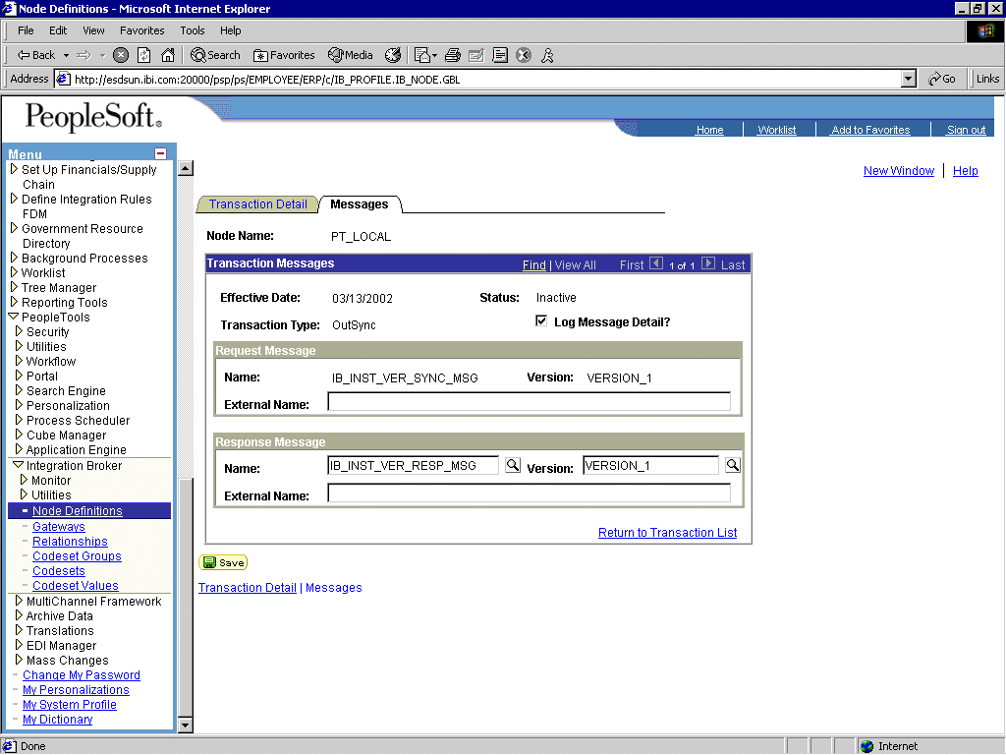Click the Media toolbar icon
The height and width of the screenshot is (755, 1006).
[350, 55]
